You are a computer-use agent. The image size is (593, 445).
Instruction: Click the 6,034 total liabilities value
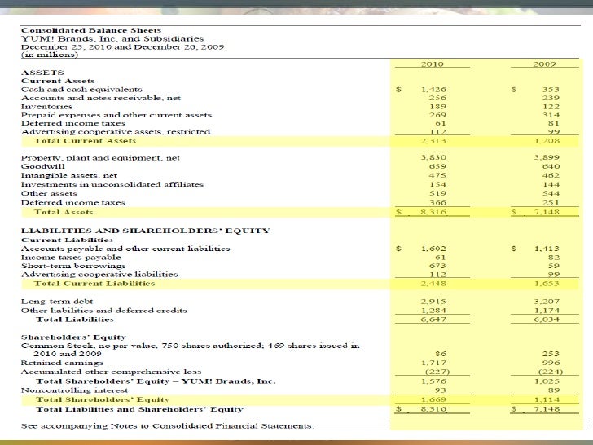tap(547, 319)
